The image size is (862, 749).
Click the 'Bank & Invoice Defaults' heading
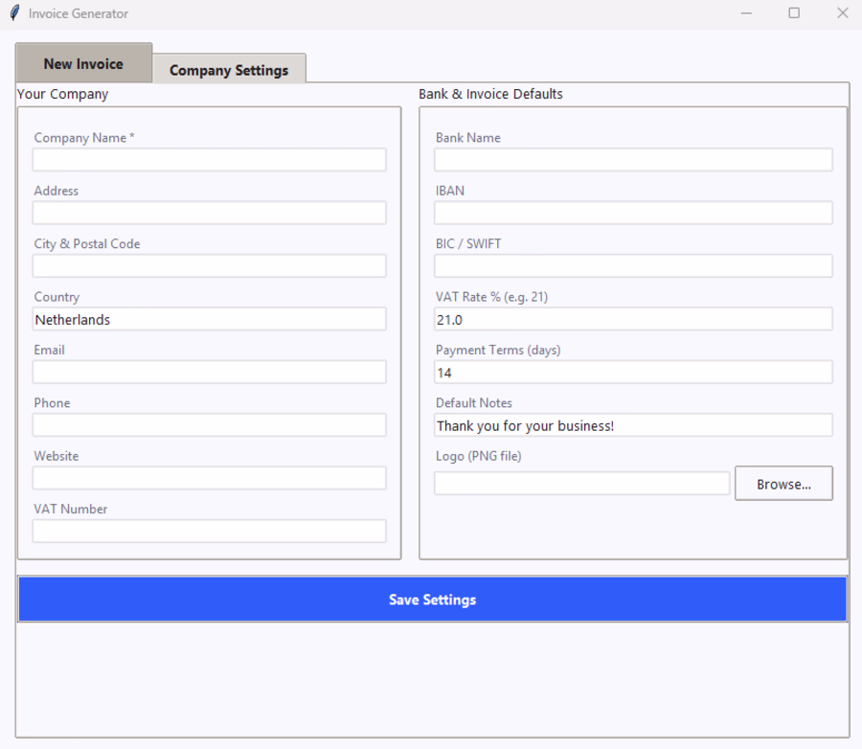pos(490,94)
